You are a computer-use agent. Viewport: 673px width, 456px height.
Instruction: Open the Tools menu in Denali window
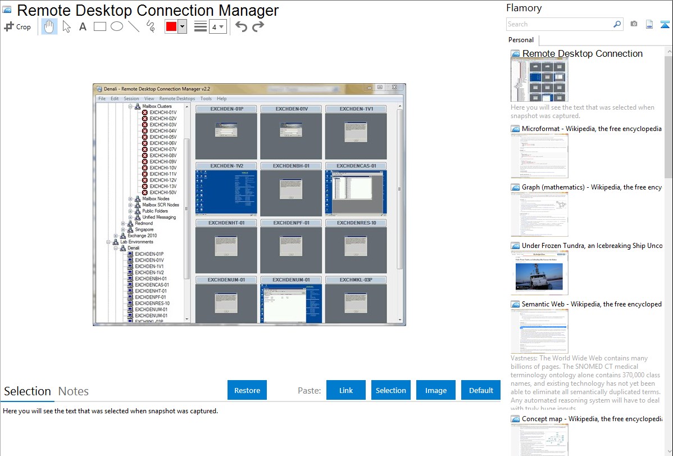click(x=206, y=98)
